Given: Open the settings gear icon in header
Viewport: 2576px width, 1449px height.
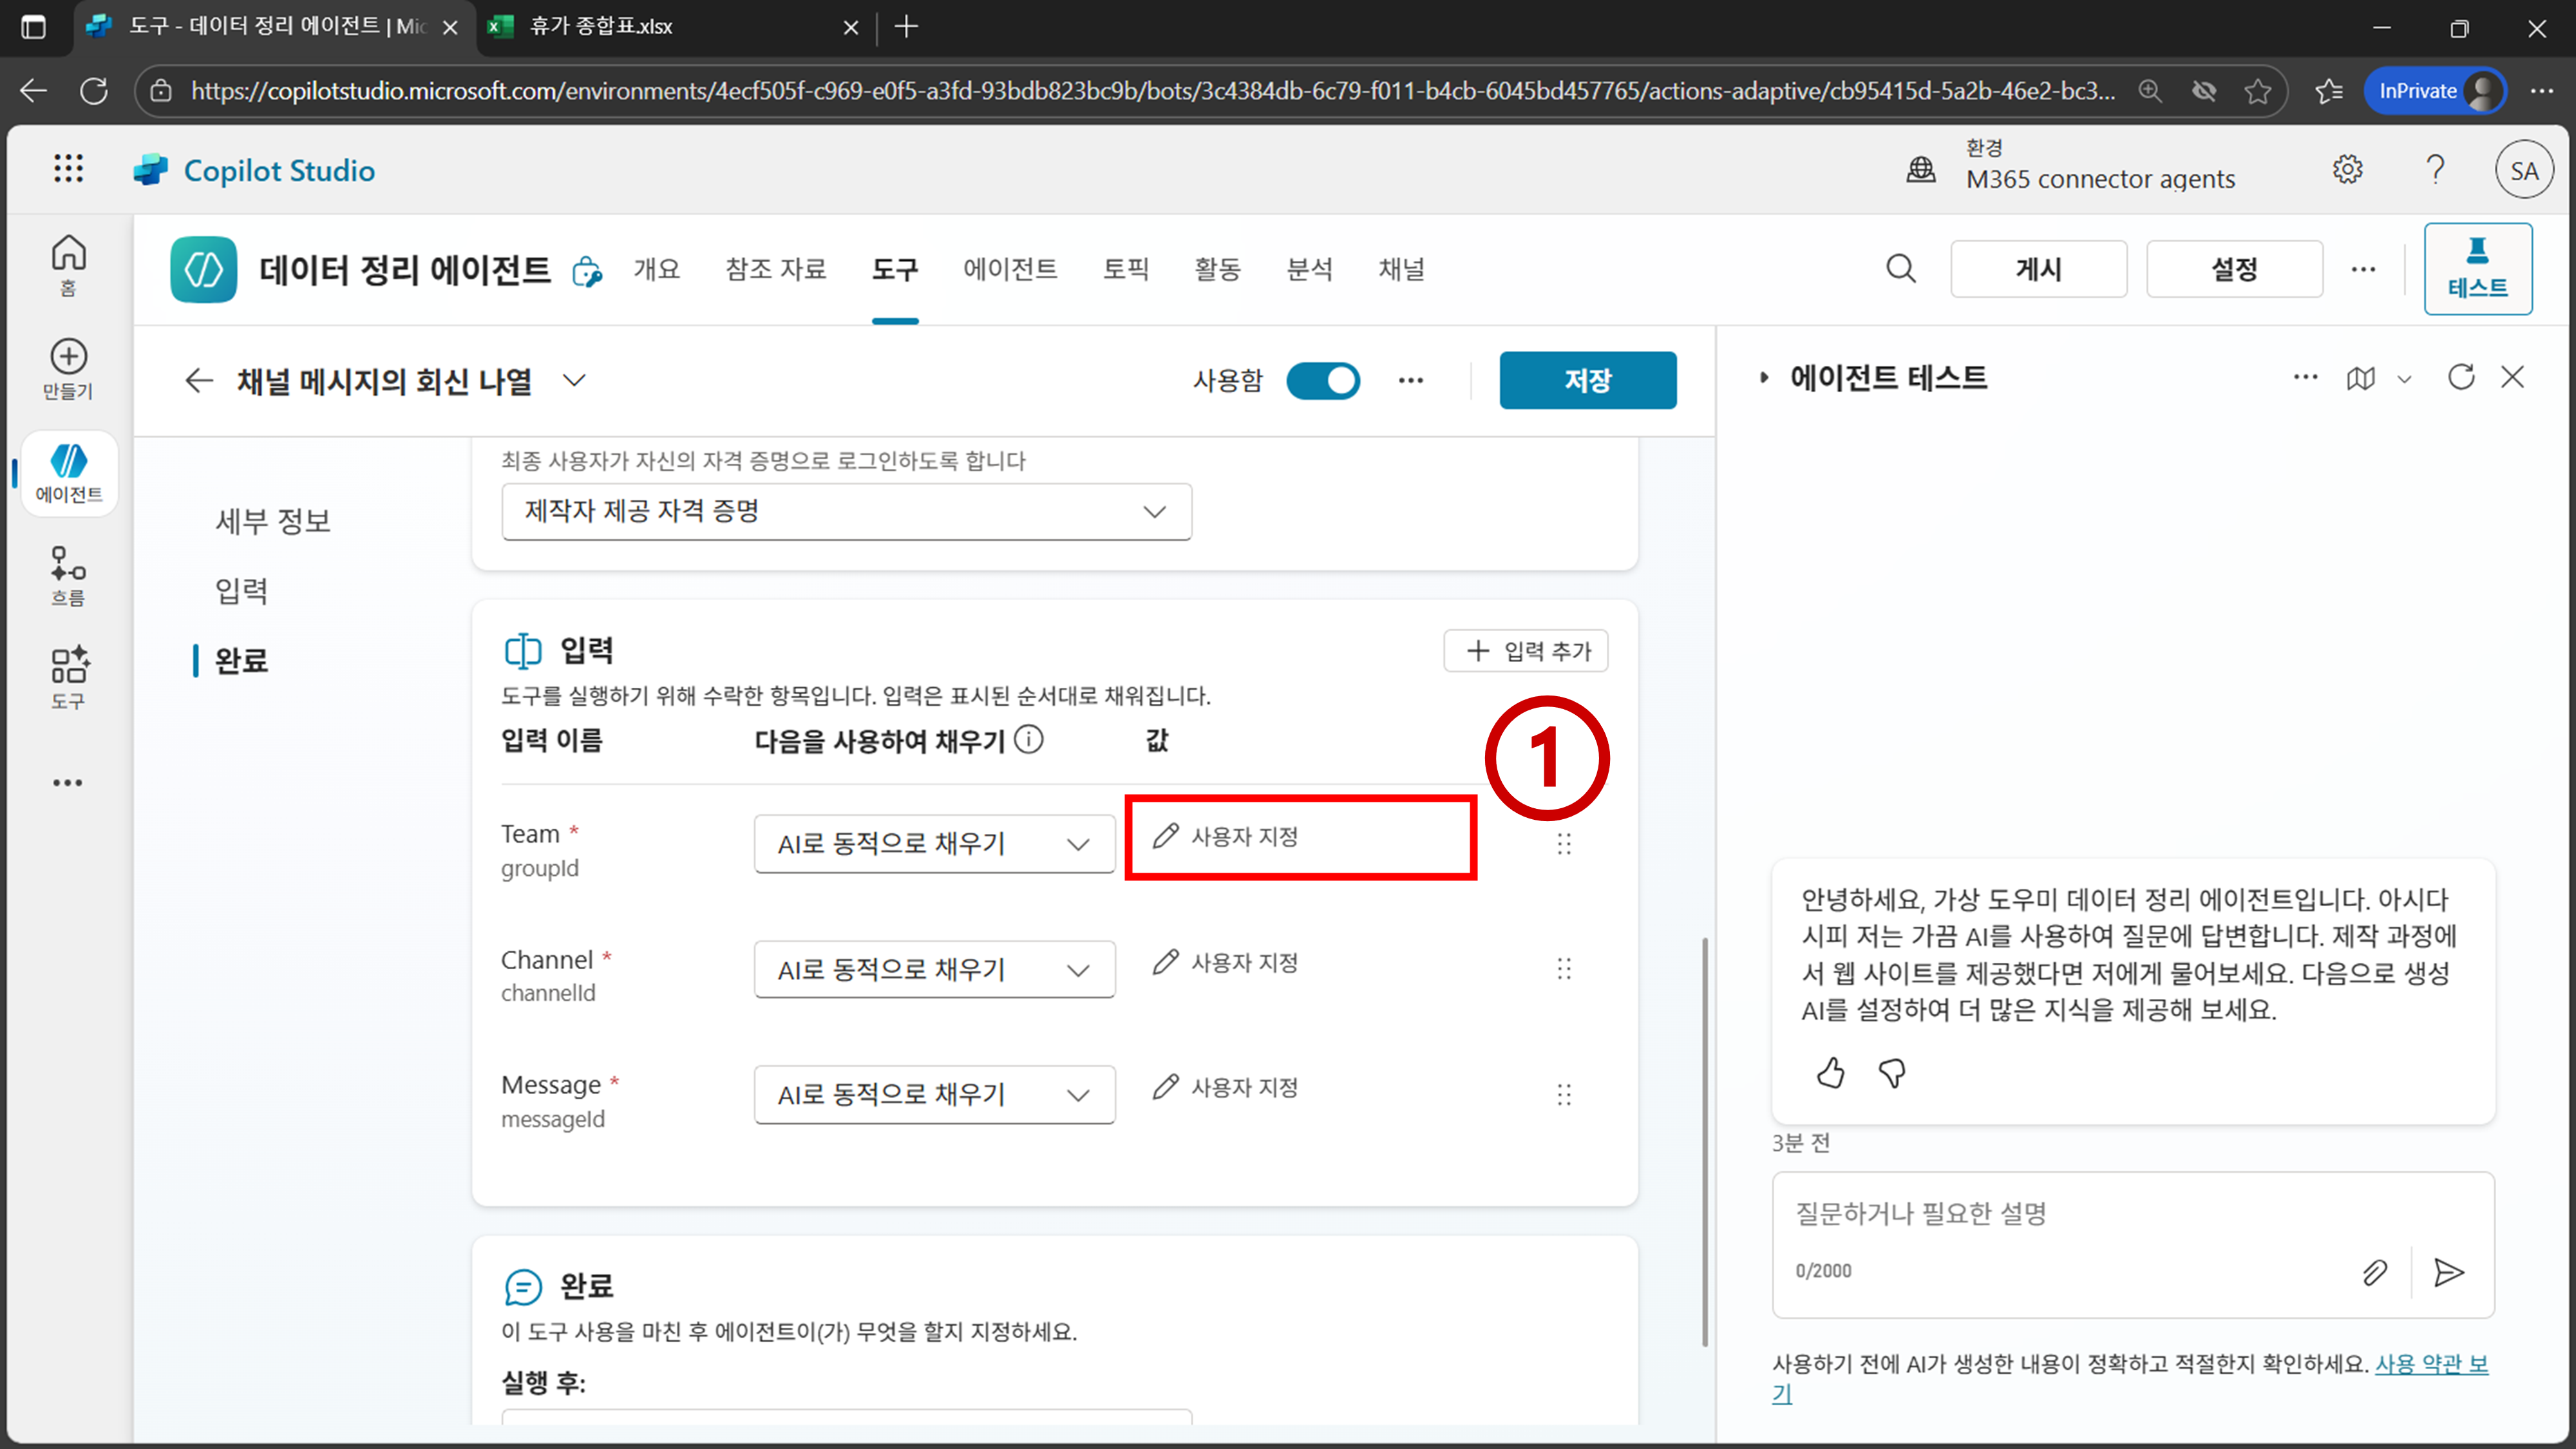Looking at the screenshot, I should click(2347, 170).
